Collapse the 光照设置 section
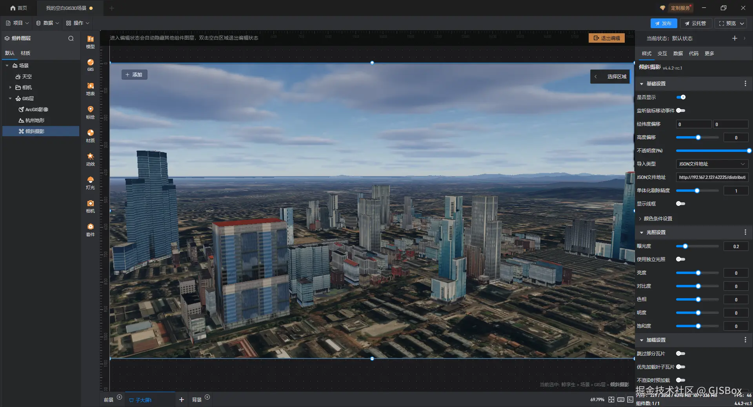The width and height of the screenshot is (753, 407). (642, 232)
